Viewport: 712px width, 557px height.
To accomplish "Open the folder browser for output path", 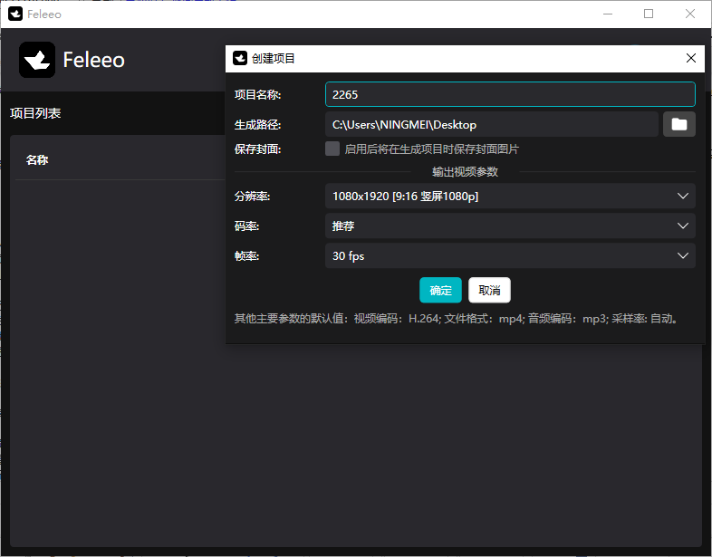I will pyautogui.click(x=678, y=124).
